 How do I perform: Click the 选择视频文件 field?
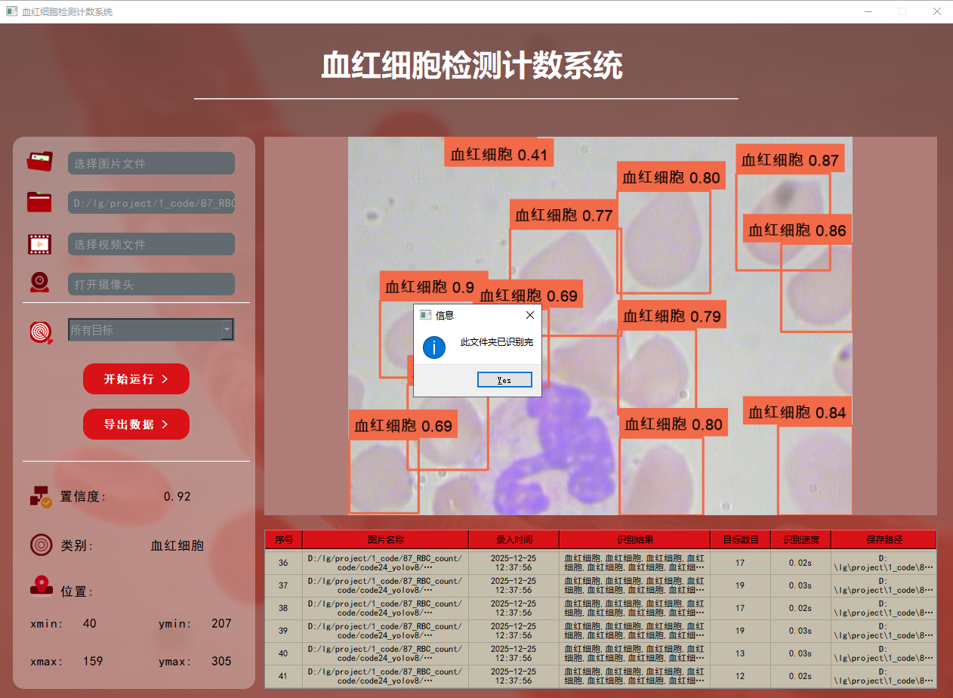pyautogui.click(x=151, y=244)
